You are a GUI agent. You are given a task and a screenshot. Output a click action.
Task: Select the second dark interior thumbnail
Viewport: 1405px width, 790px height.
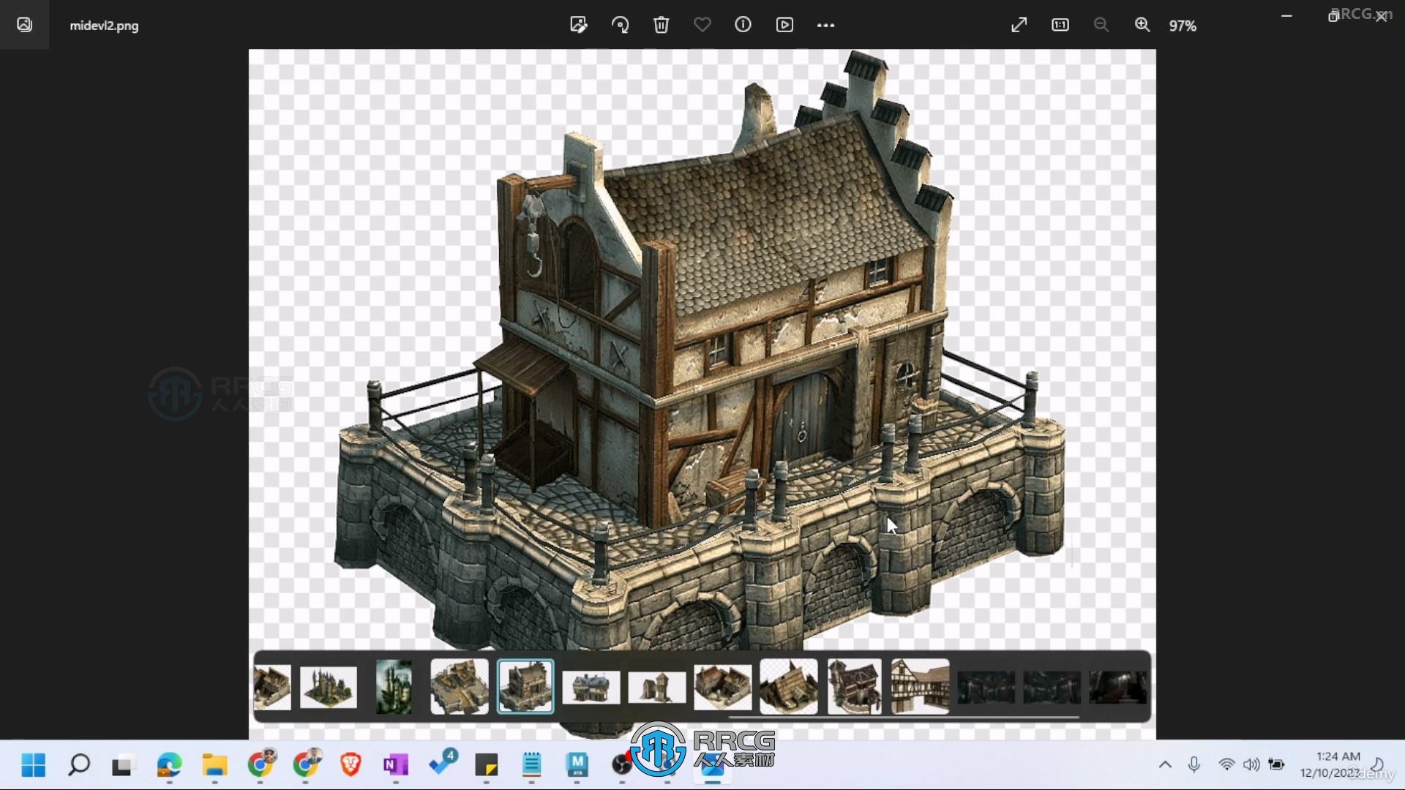[x=1052, y=688]
